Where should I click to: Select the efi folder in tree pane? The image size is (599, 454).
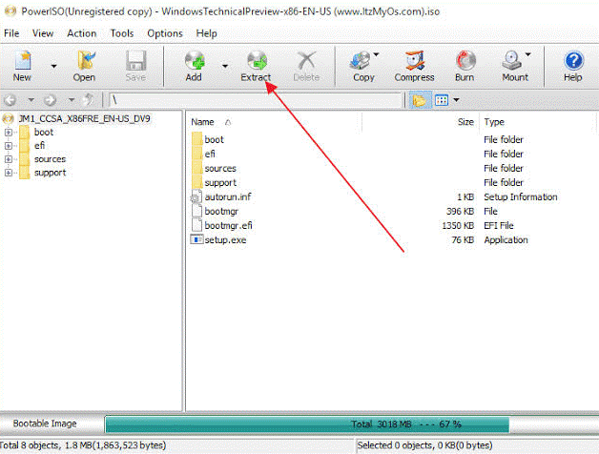[x=40, y=146]
